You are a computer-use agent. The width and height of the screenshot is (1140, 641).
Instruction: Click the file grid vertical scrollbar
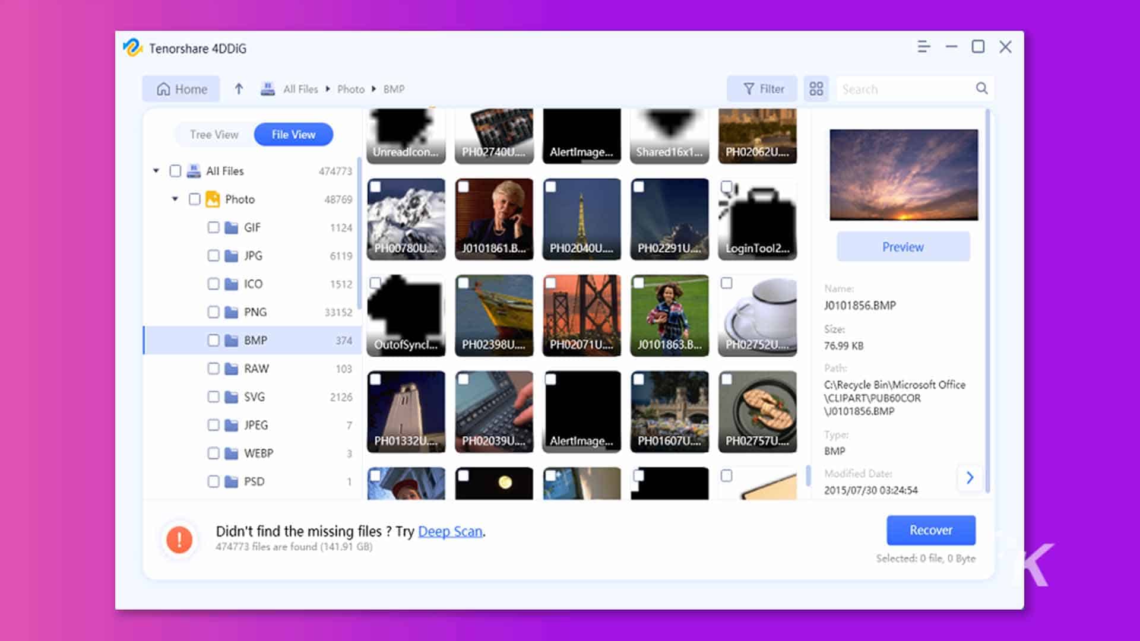pyautogui.click(x=807, y=475)
